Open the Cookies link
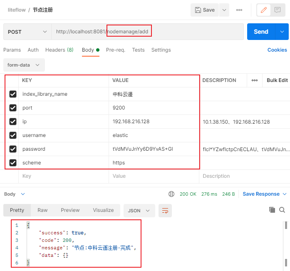The image size is (290, 271). click(x=277, y=50)
